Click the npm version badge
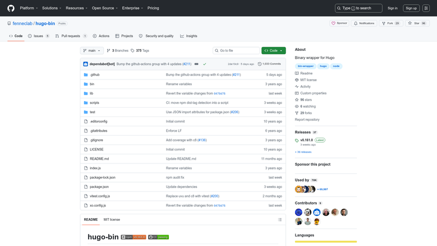437x246 pixels. pyautogui.click(x=133, y=237)
